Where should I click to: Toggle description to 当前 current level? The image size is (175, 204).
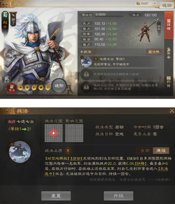coord(145,150)
